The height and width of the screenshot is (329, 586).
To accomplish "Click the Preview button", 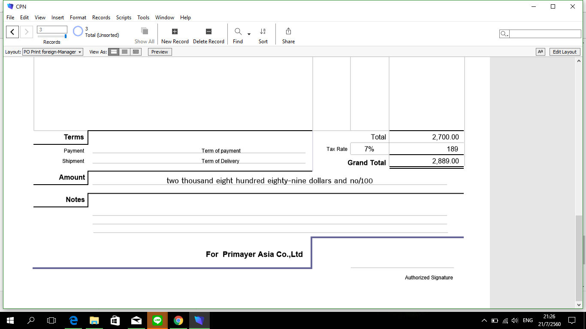I will tap(160, 52).
